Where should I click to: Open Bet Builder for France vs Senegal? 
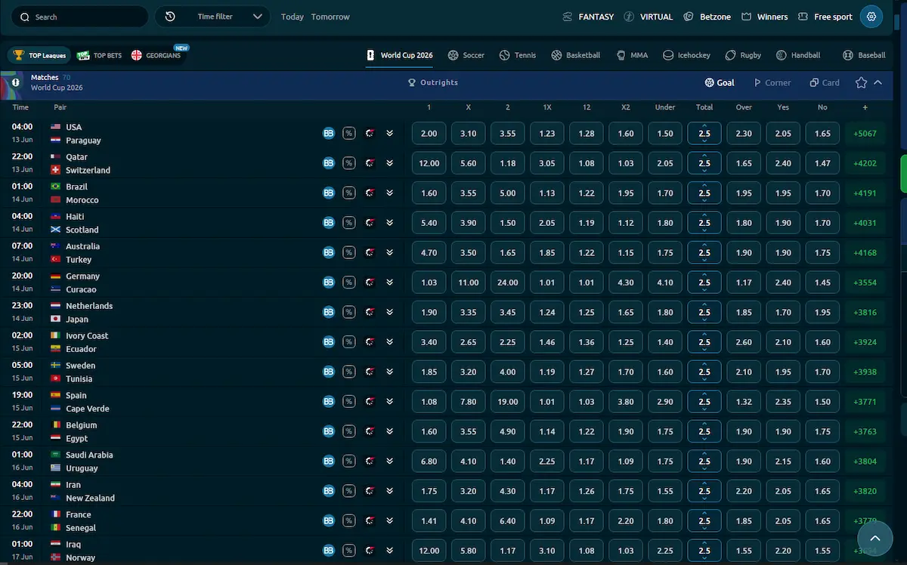tap(329, 520)
